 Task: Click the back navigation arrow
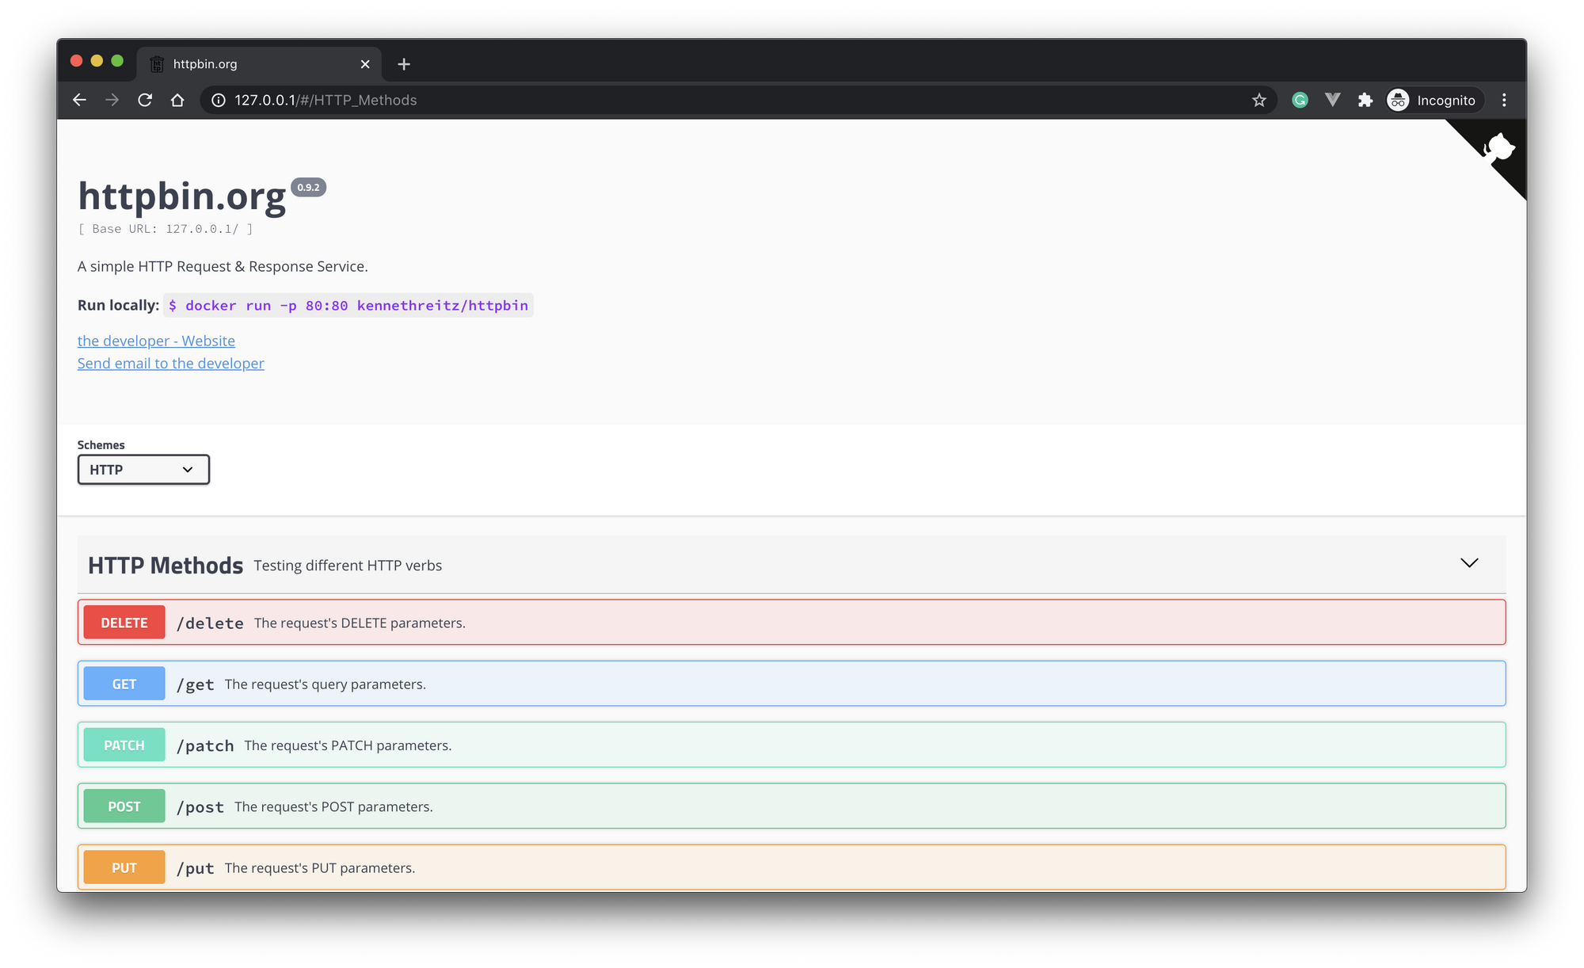79,100
